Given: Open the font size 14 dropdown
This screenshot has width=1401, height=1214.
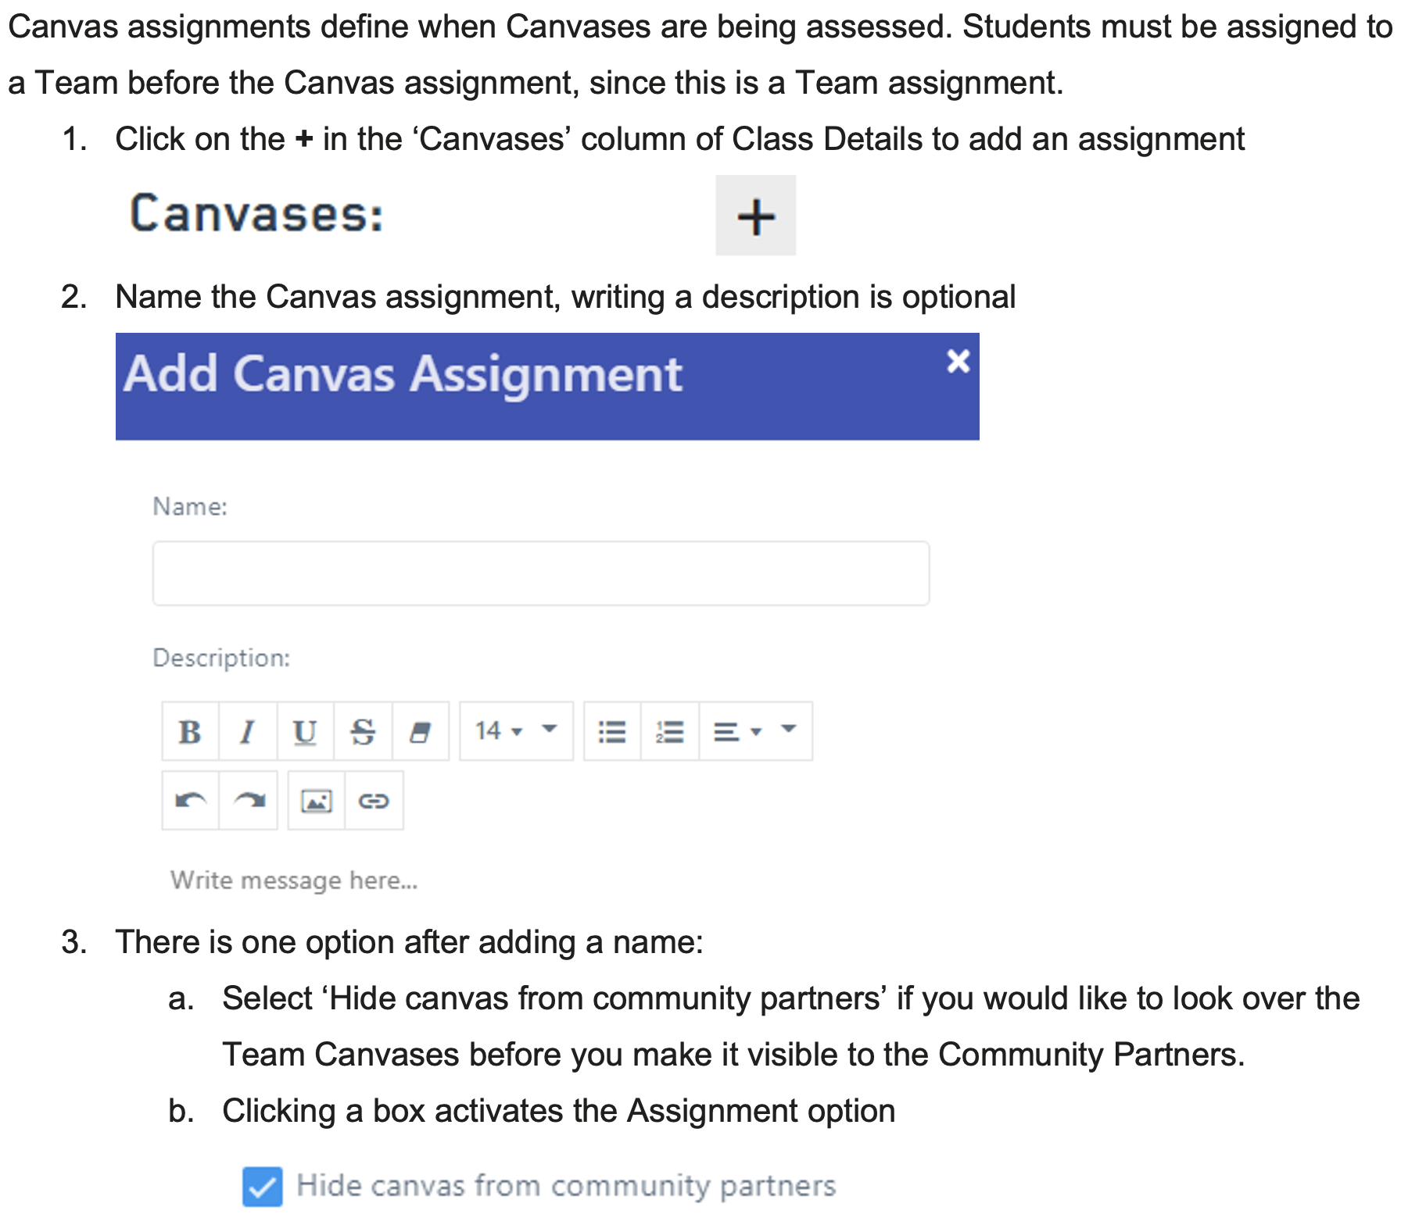Looking at the screenshot, I should coord(498,731).
